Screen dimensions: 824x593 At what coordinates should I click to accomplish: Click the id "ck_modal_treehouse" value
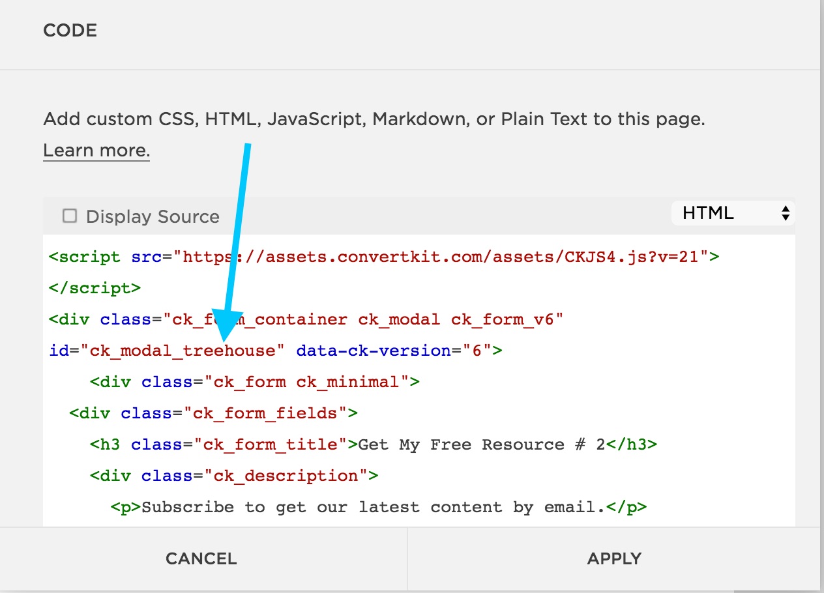pyautogui.click(x=183, y=351)
